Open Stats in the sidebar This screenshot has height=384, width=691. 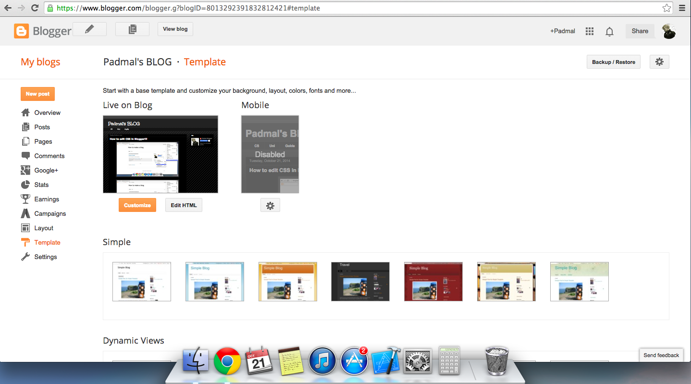(41, 185)
